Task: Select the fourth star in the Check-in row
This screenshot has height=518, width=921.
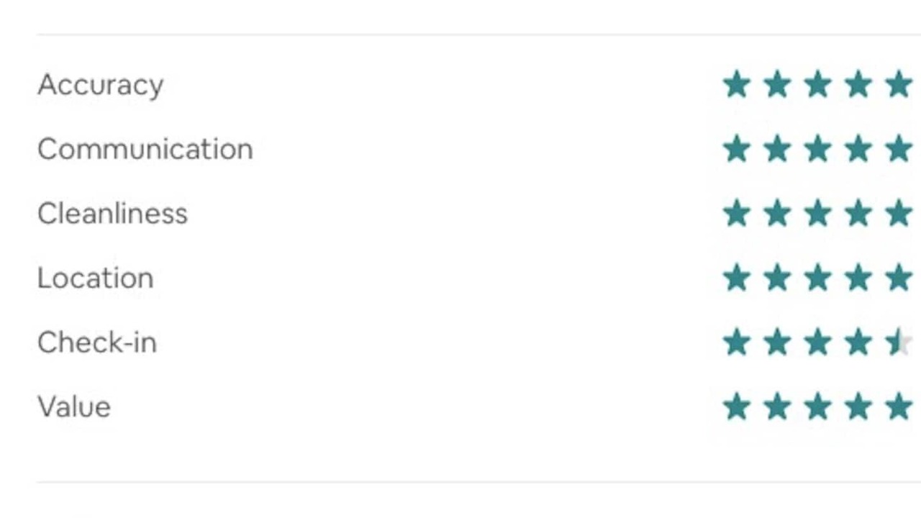Action: (x=858, y=342)
